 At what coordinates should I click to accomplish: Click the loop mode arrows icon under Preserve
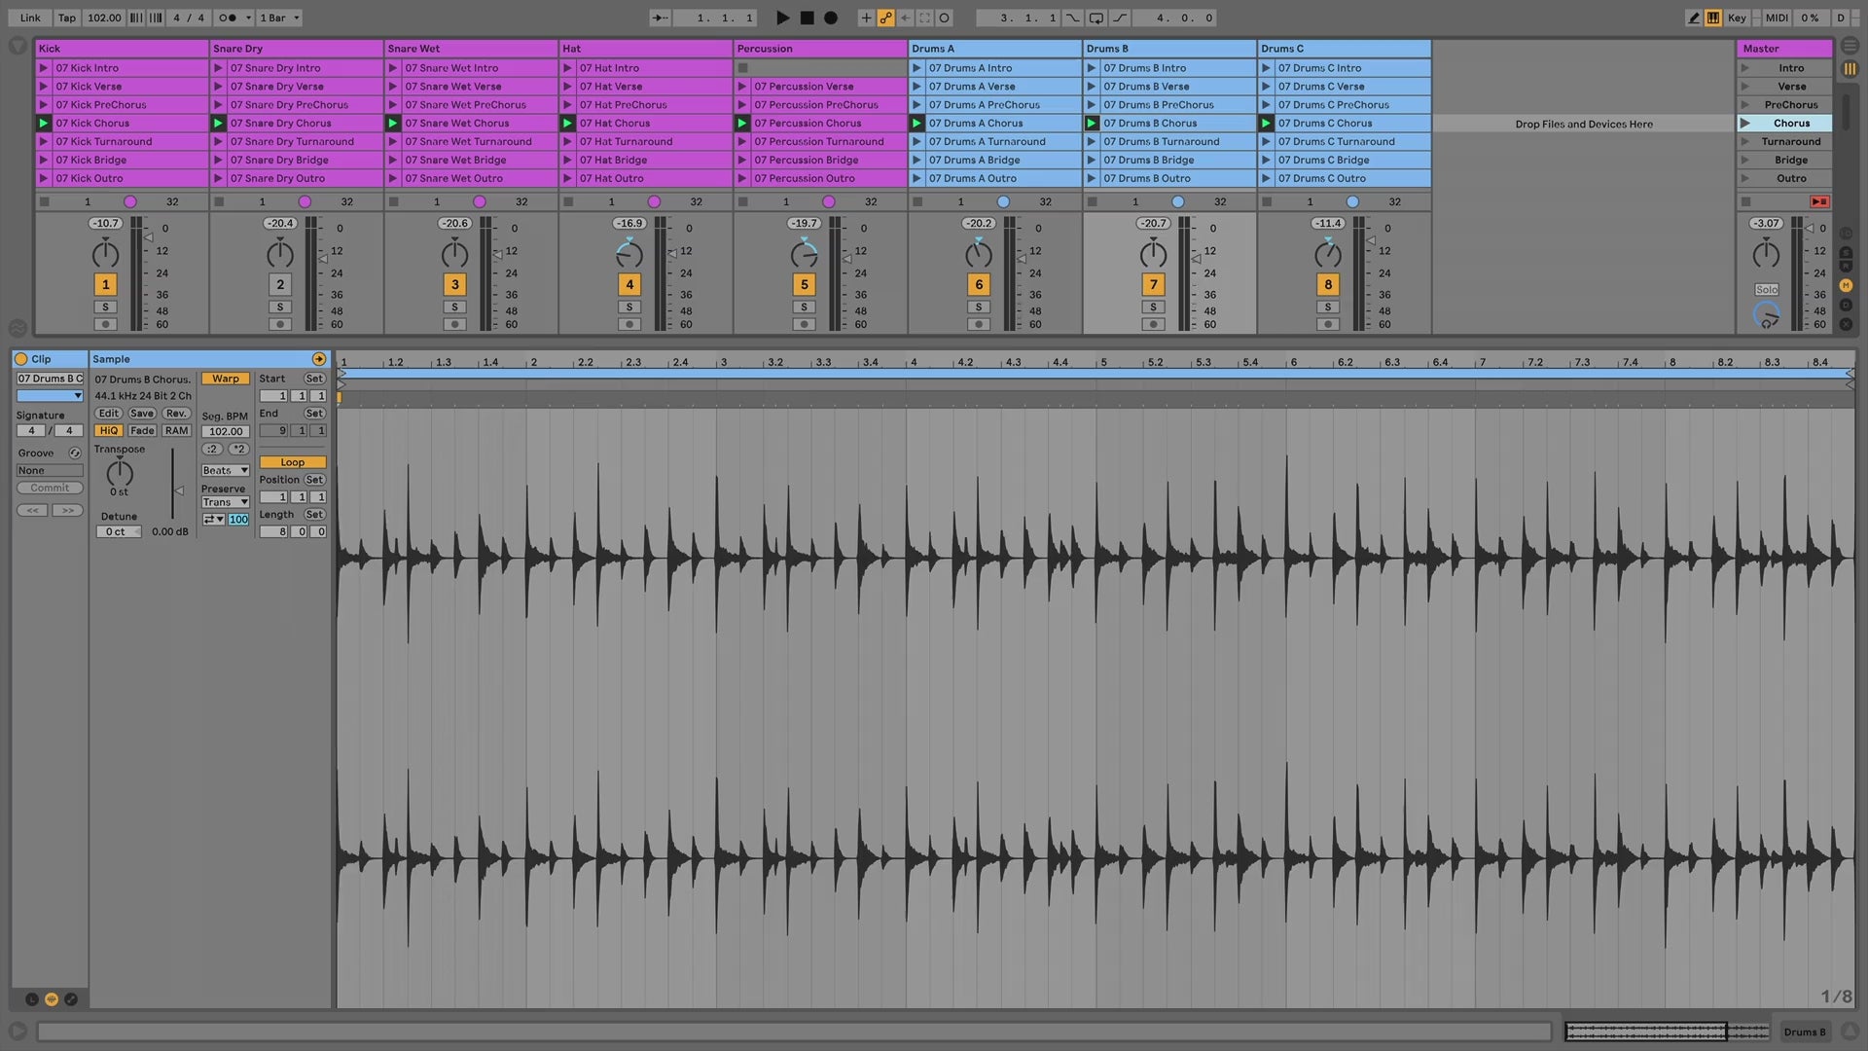(213, 520)
